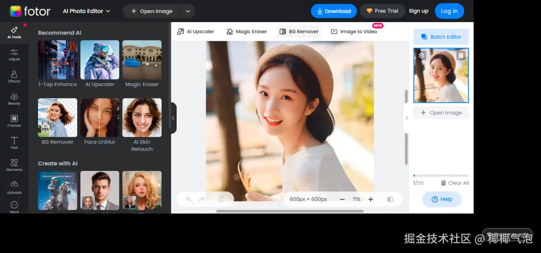
Task: Select the Magic Eraser thumbnail in Recommend AI
Action: (x=142, y=60)
